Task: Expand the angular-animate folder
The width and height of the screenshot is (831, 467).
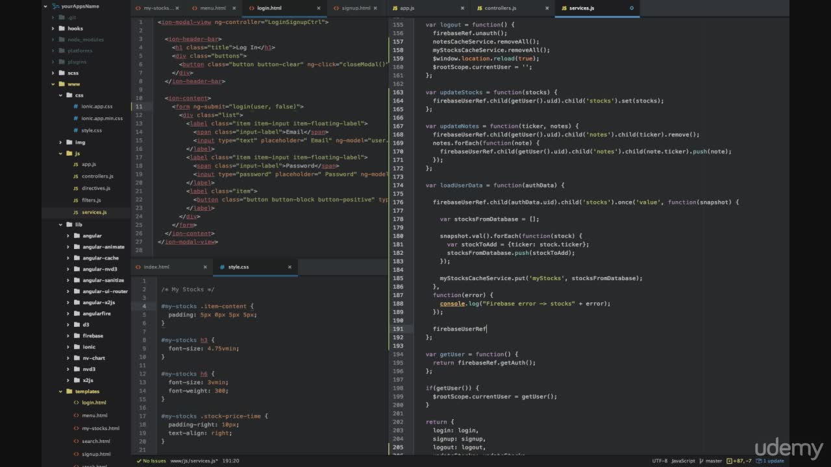Action: click(x=68, y=246)
